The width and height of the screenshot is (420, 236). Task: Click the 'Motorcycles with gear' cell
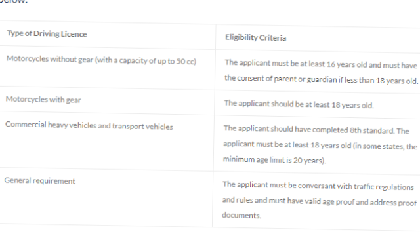[43, 100]
